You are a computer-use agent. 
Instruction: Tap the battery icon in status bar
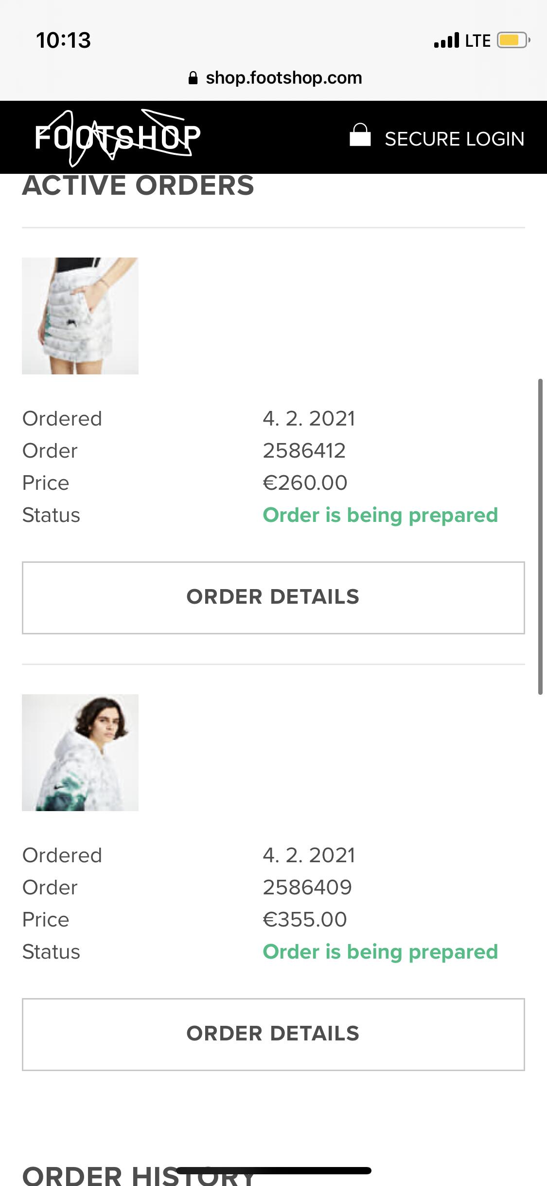click(513, 40)
